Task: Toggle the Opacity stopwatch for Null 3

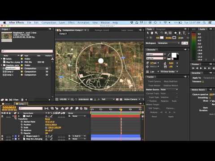Action: 22,133
